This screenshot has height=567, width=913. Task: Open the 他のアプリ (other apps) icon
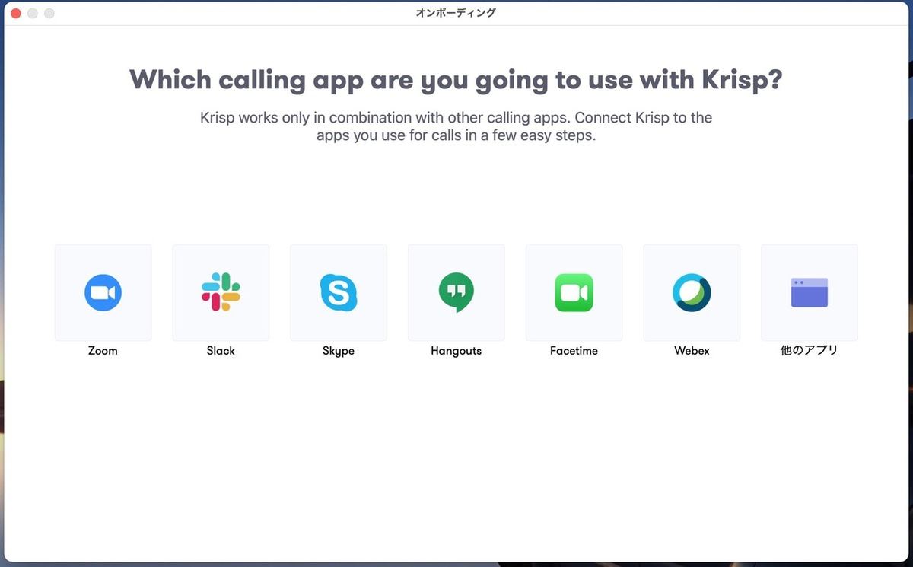(810, 292)
